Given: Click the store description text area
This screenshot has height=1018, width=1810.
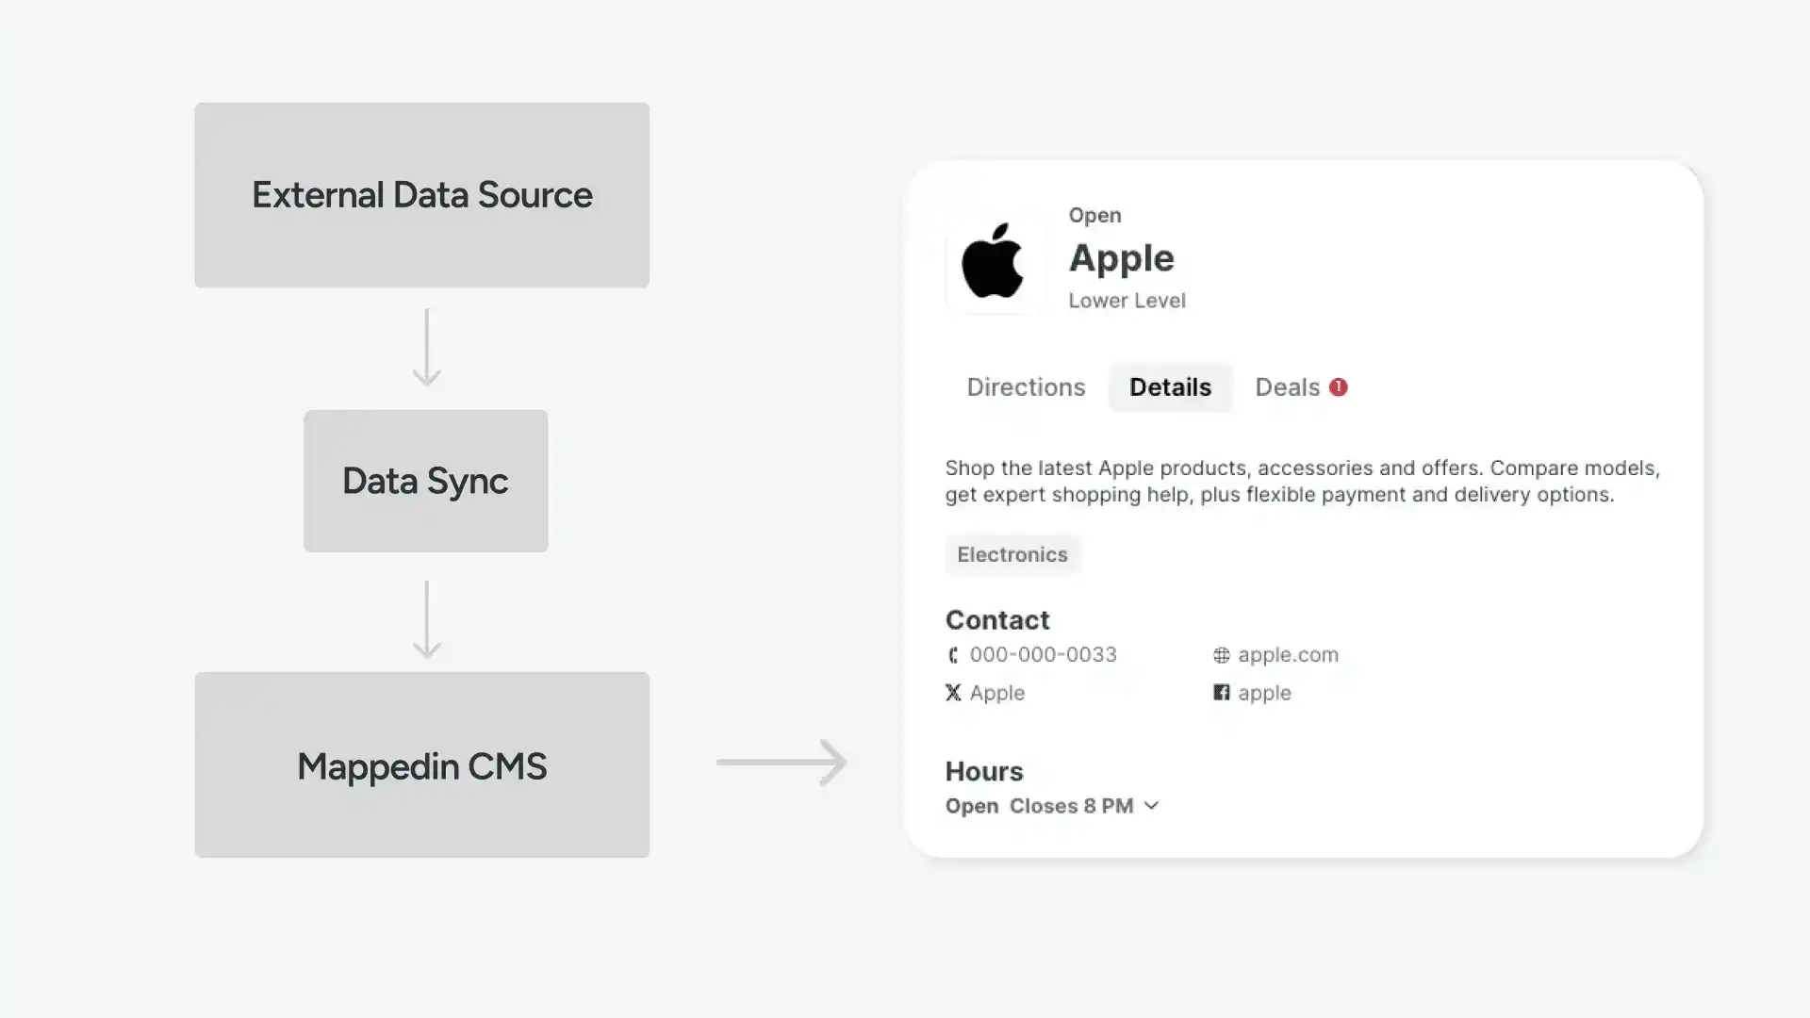Looking at the screenshot, I should (1302, 480).
